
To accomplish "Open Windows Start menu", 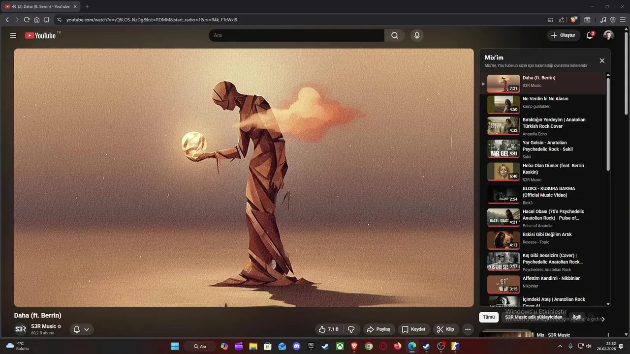I will tap(175, 346).
